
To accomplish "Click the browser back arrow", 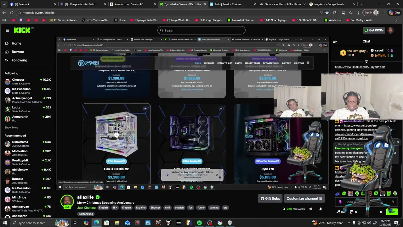I will (4, 13).
